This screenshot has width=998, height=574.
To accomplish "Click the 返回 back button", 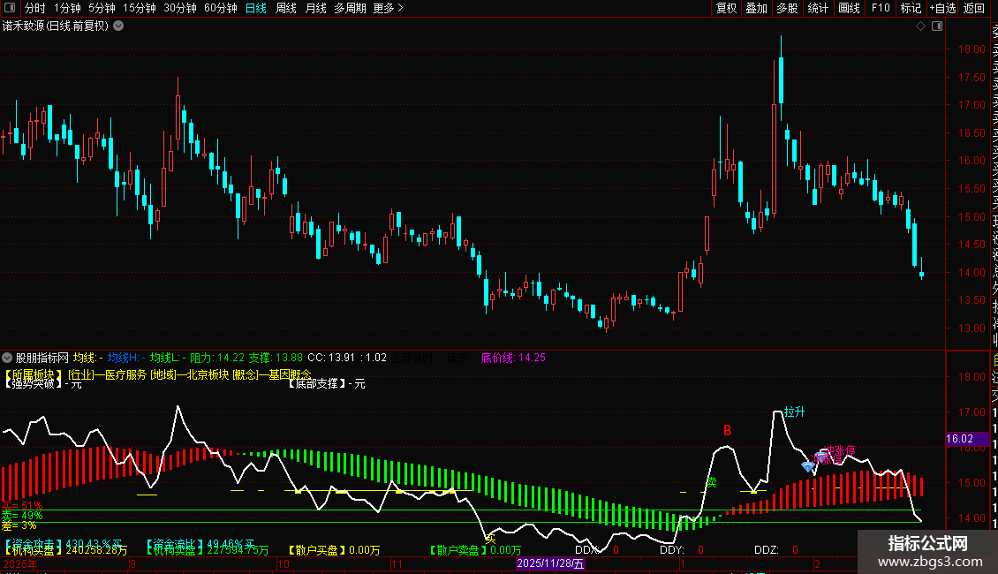I will click(x=974, y=8).
